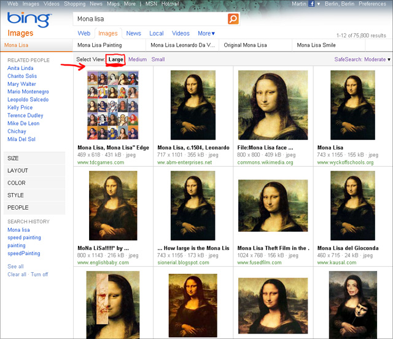This screenshot has width=393, height=339.
Task: Click the orange search magnifier button
Action: point(233,19)
